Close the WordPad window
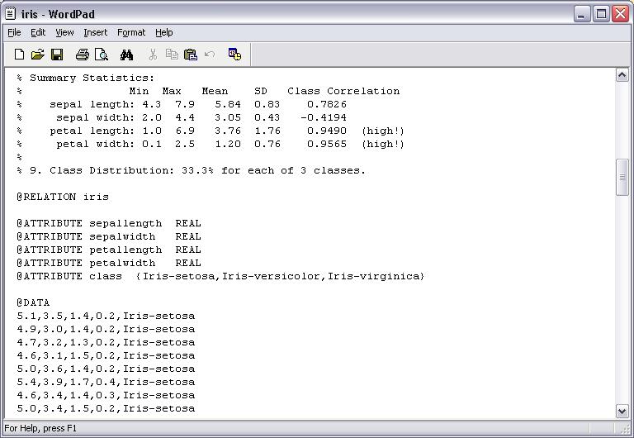 pyautogui.click(x=620, y=14)
